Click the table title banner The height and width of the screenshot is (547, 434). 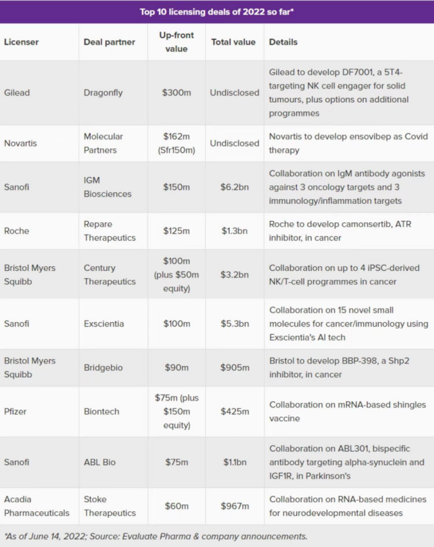[217, 11]
